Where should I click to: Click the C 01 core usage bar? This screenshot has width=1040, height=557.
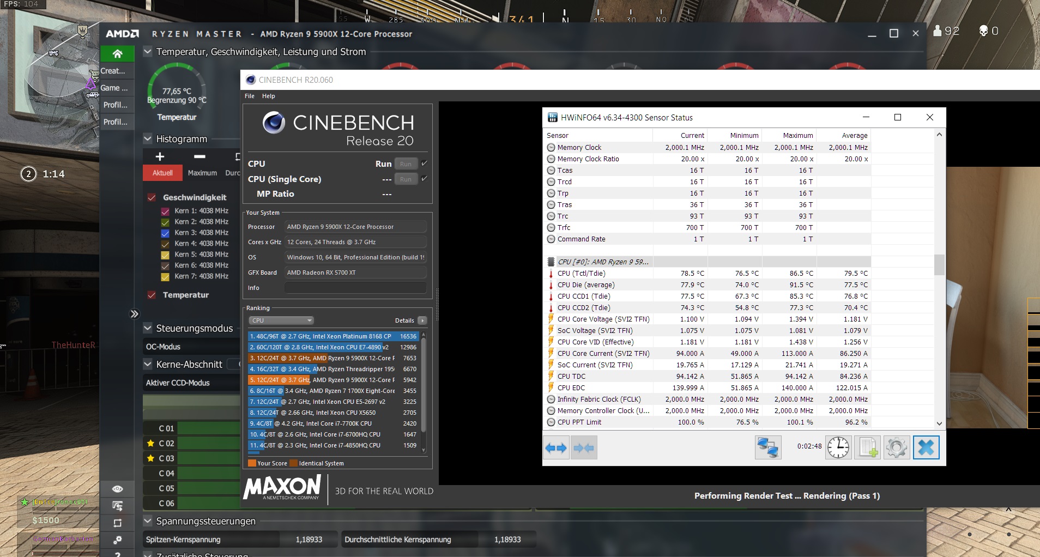209,428
